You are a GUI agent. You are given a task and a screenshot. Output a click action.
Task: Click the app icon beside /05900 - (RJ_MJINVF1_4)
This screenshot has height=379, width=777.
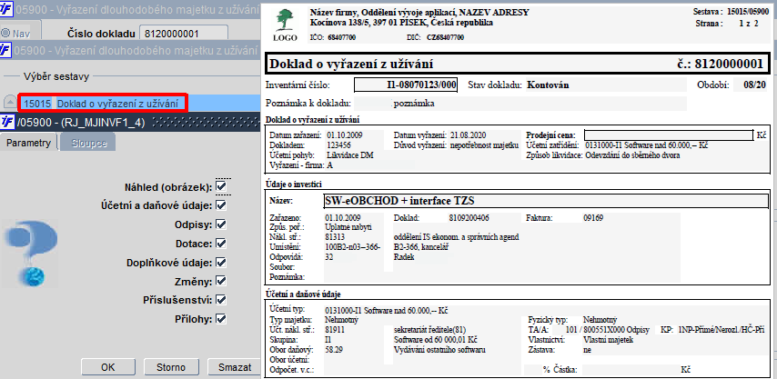click(7, 122)
